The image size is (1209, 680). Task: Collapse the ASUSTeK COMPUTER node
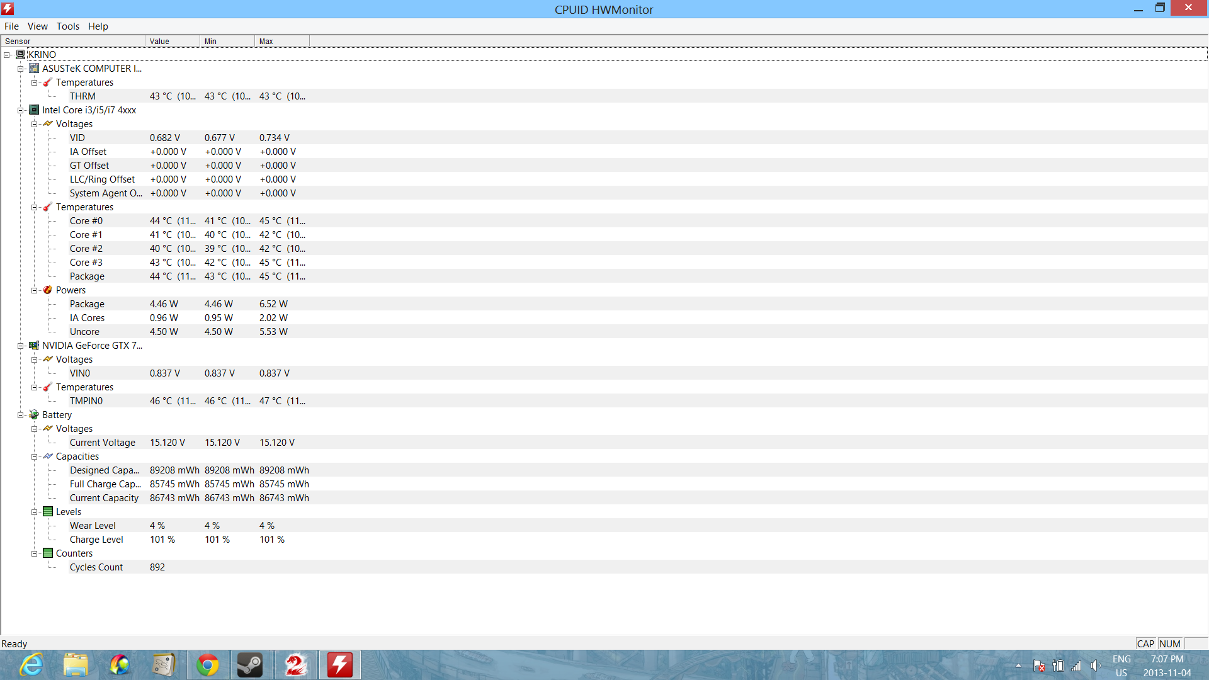(x=21, y=69)
